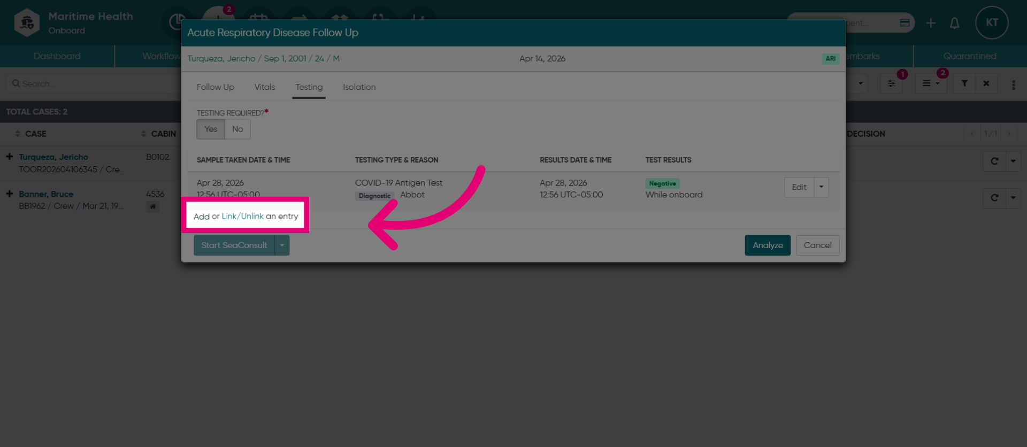The image size is (1027, 447).
Task: Click Start SeaConsult button
Action: 234,245
